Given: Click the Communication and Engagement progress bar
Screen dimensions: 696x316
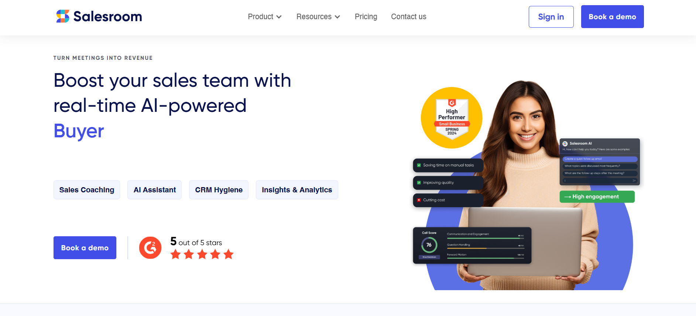Looking at the screenshot, I should click(485, 238).
